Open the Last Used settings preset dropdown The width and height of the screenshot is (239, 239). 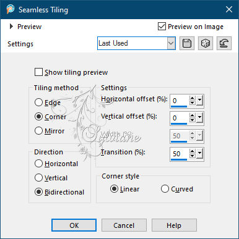(x=171, y=43)
